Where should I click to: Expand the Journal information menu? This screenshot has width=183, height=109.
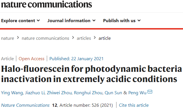coord(71,21)
